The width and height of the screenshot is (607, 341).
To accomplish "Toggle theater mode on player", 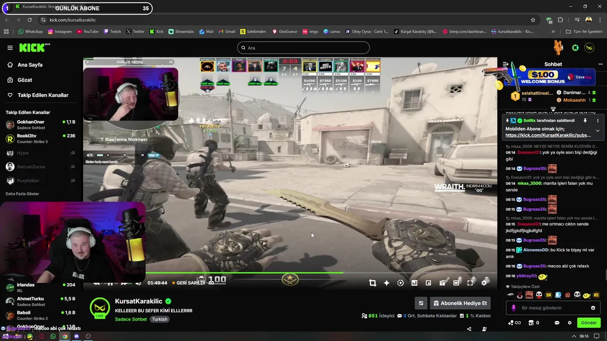I will coord(456,283).
